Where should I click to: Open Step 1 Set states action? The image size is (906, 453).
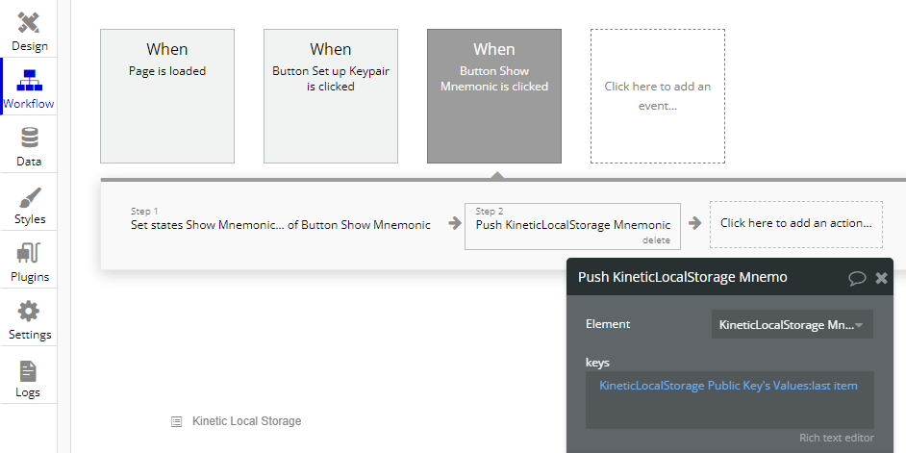[281, 224]
